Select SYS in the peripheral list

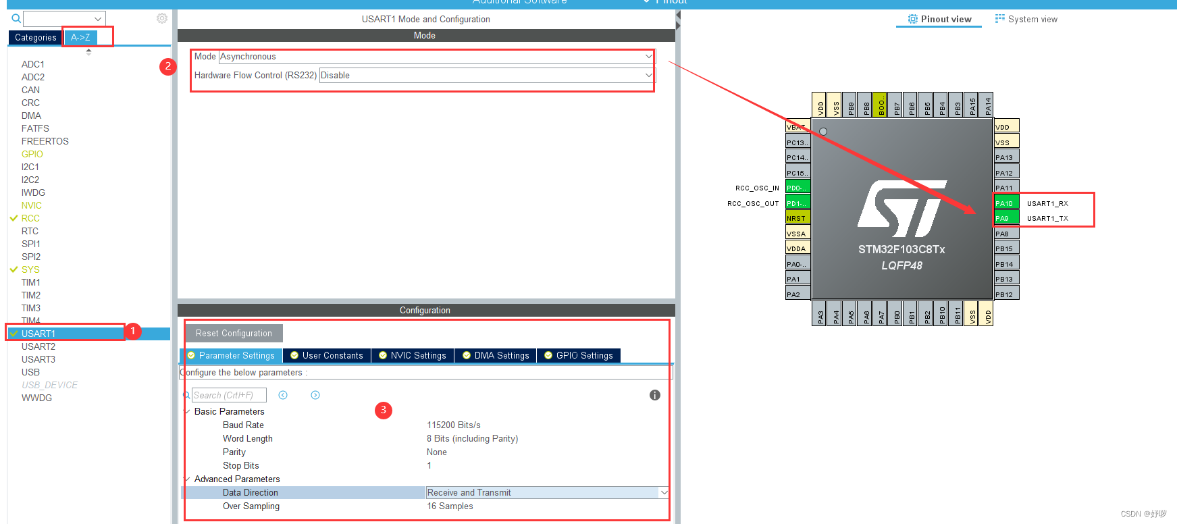[x=30, y=269]
